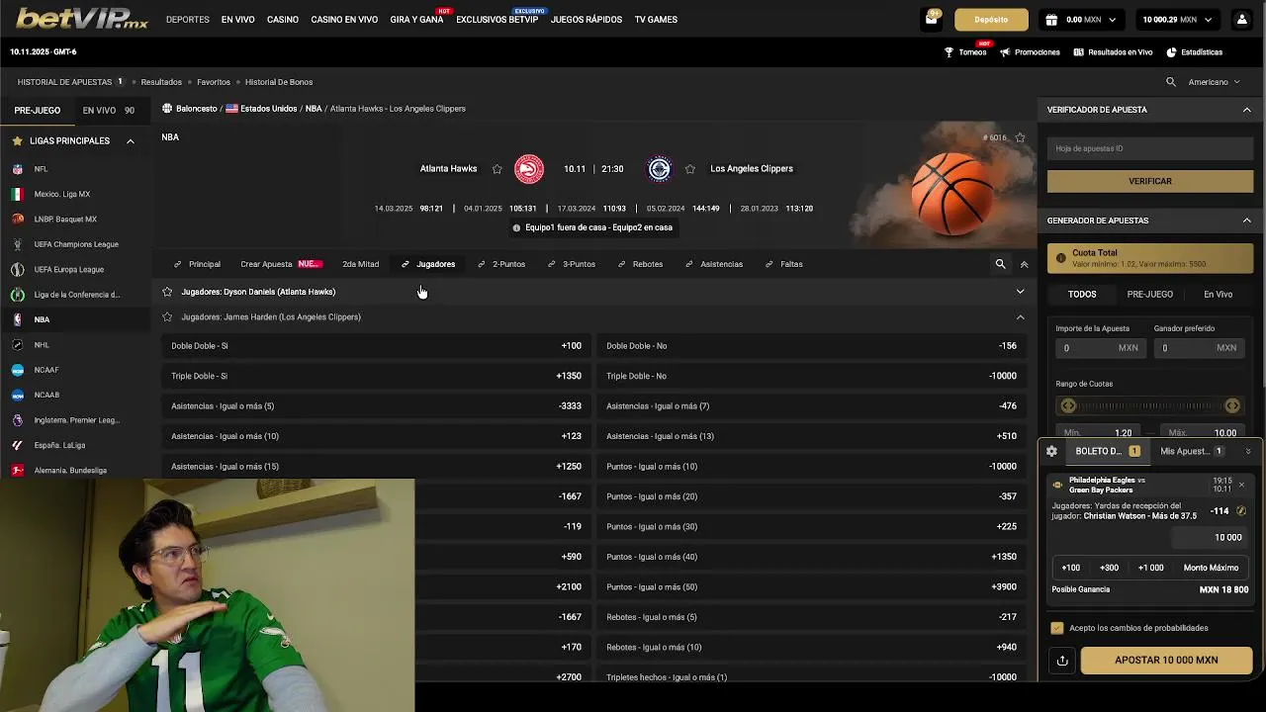
Task: Click the VERIFICAR button
Action: coord(1150,181)
